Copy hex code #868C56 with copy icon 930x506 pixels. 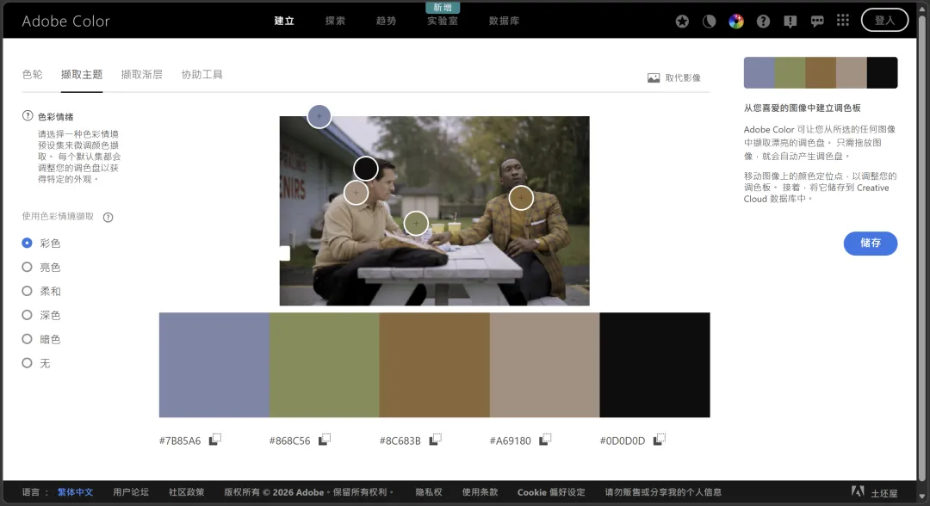(325, 439)
